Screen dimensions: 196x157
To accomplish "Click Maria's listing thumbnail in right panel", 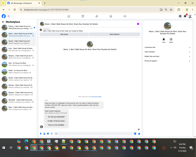I will tap(167, 26).
